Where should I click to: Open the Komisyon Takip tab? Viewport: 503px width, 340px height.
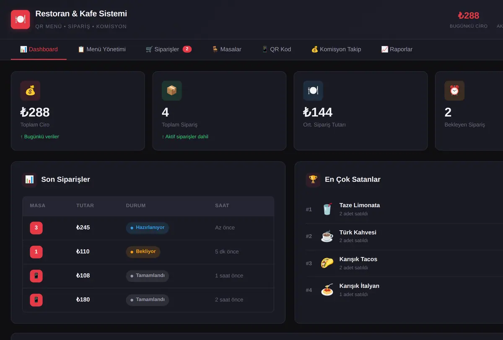[336, 49]
